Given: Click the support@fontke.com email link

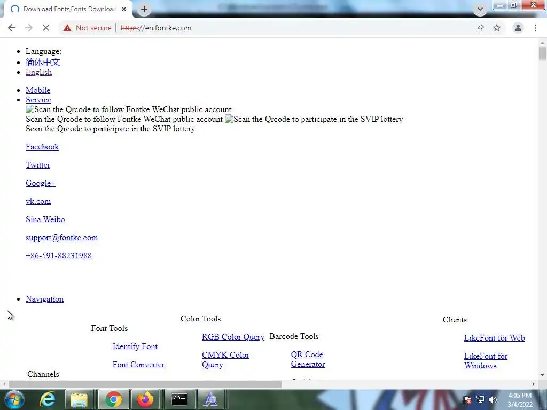Looking at the screenshot, I should click(x=62, y=238).
